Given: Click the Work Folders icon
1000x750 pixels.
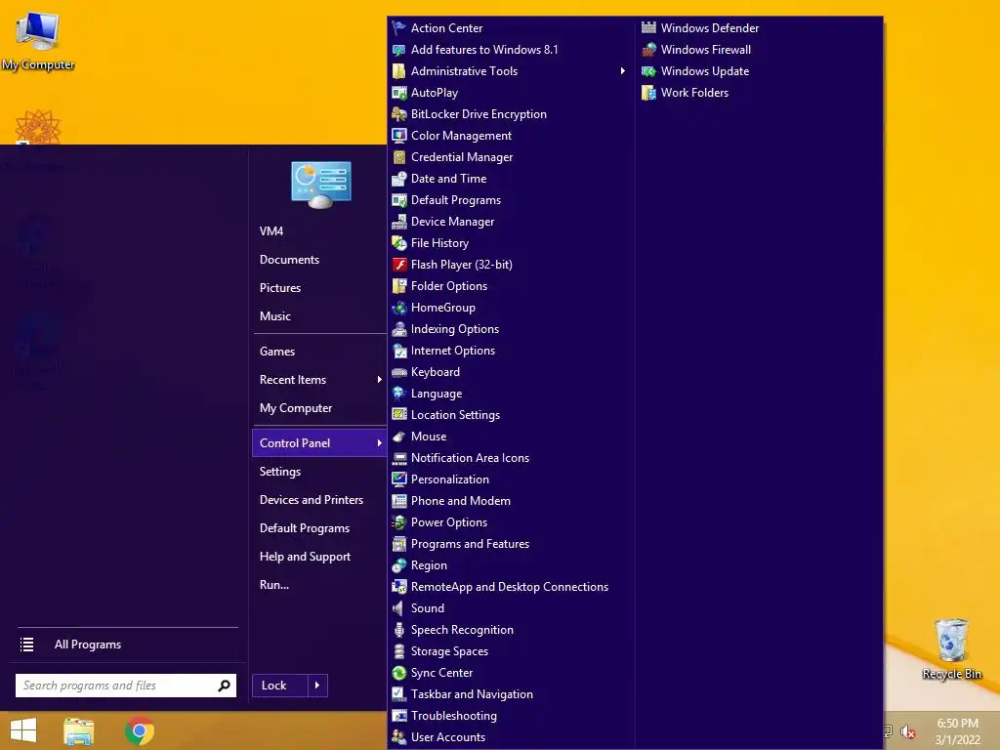Looking at the screenshot, I should click(648, 93).
